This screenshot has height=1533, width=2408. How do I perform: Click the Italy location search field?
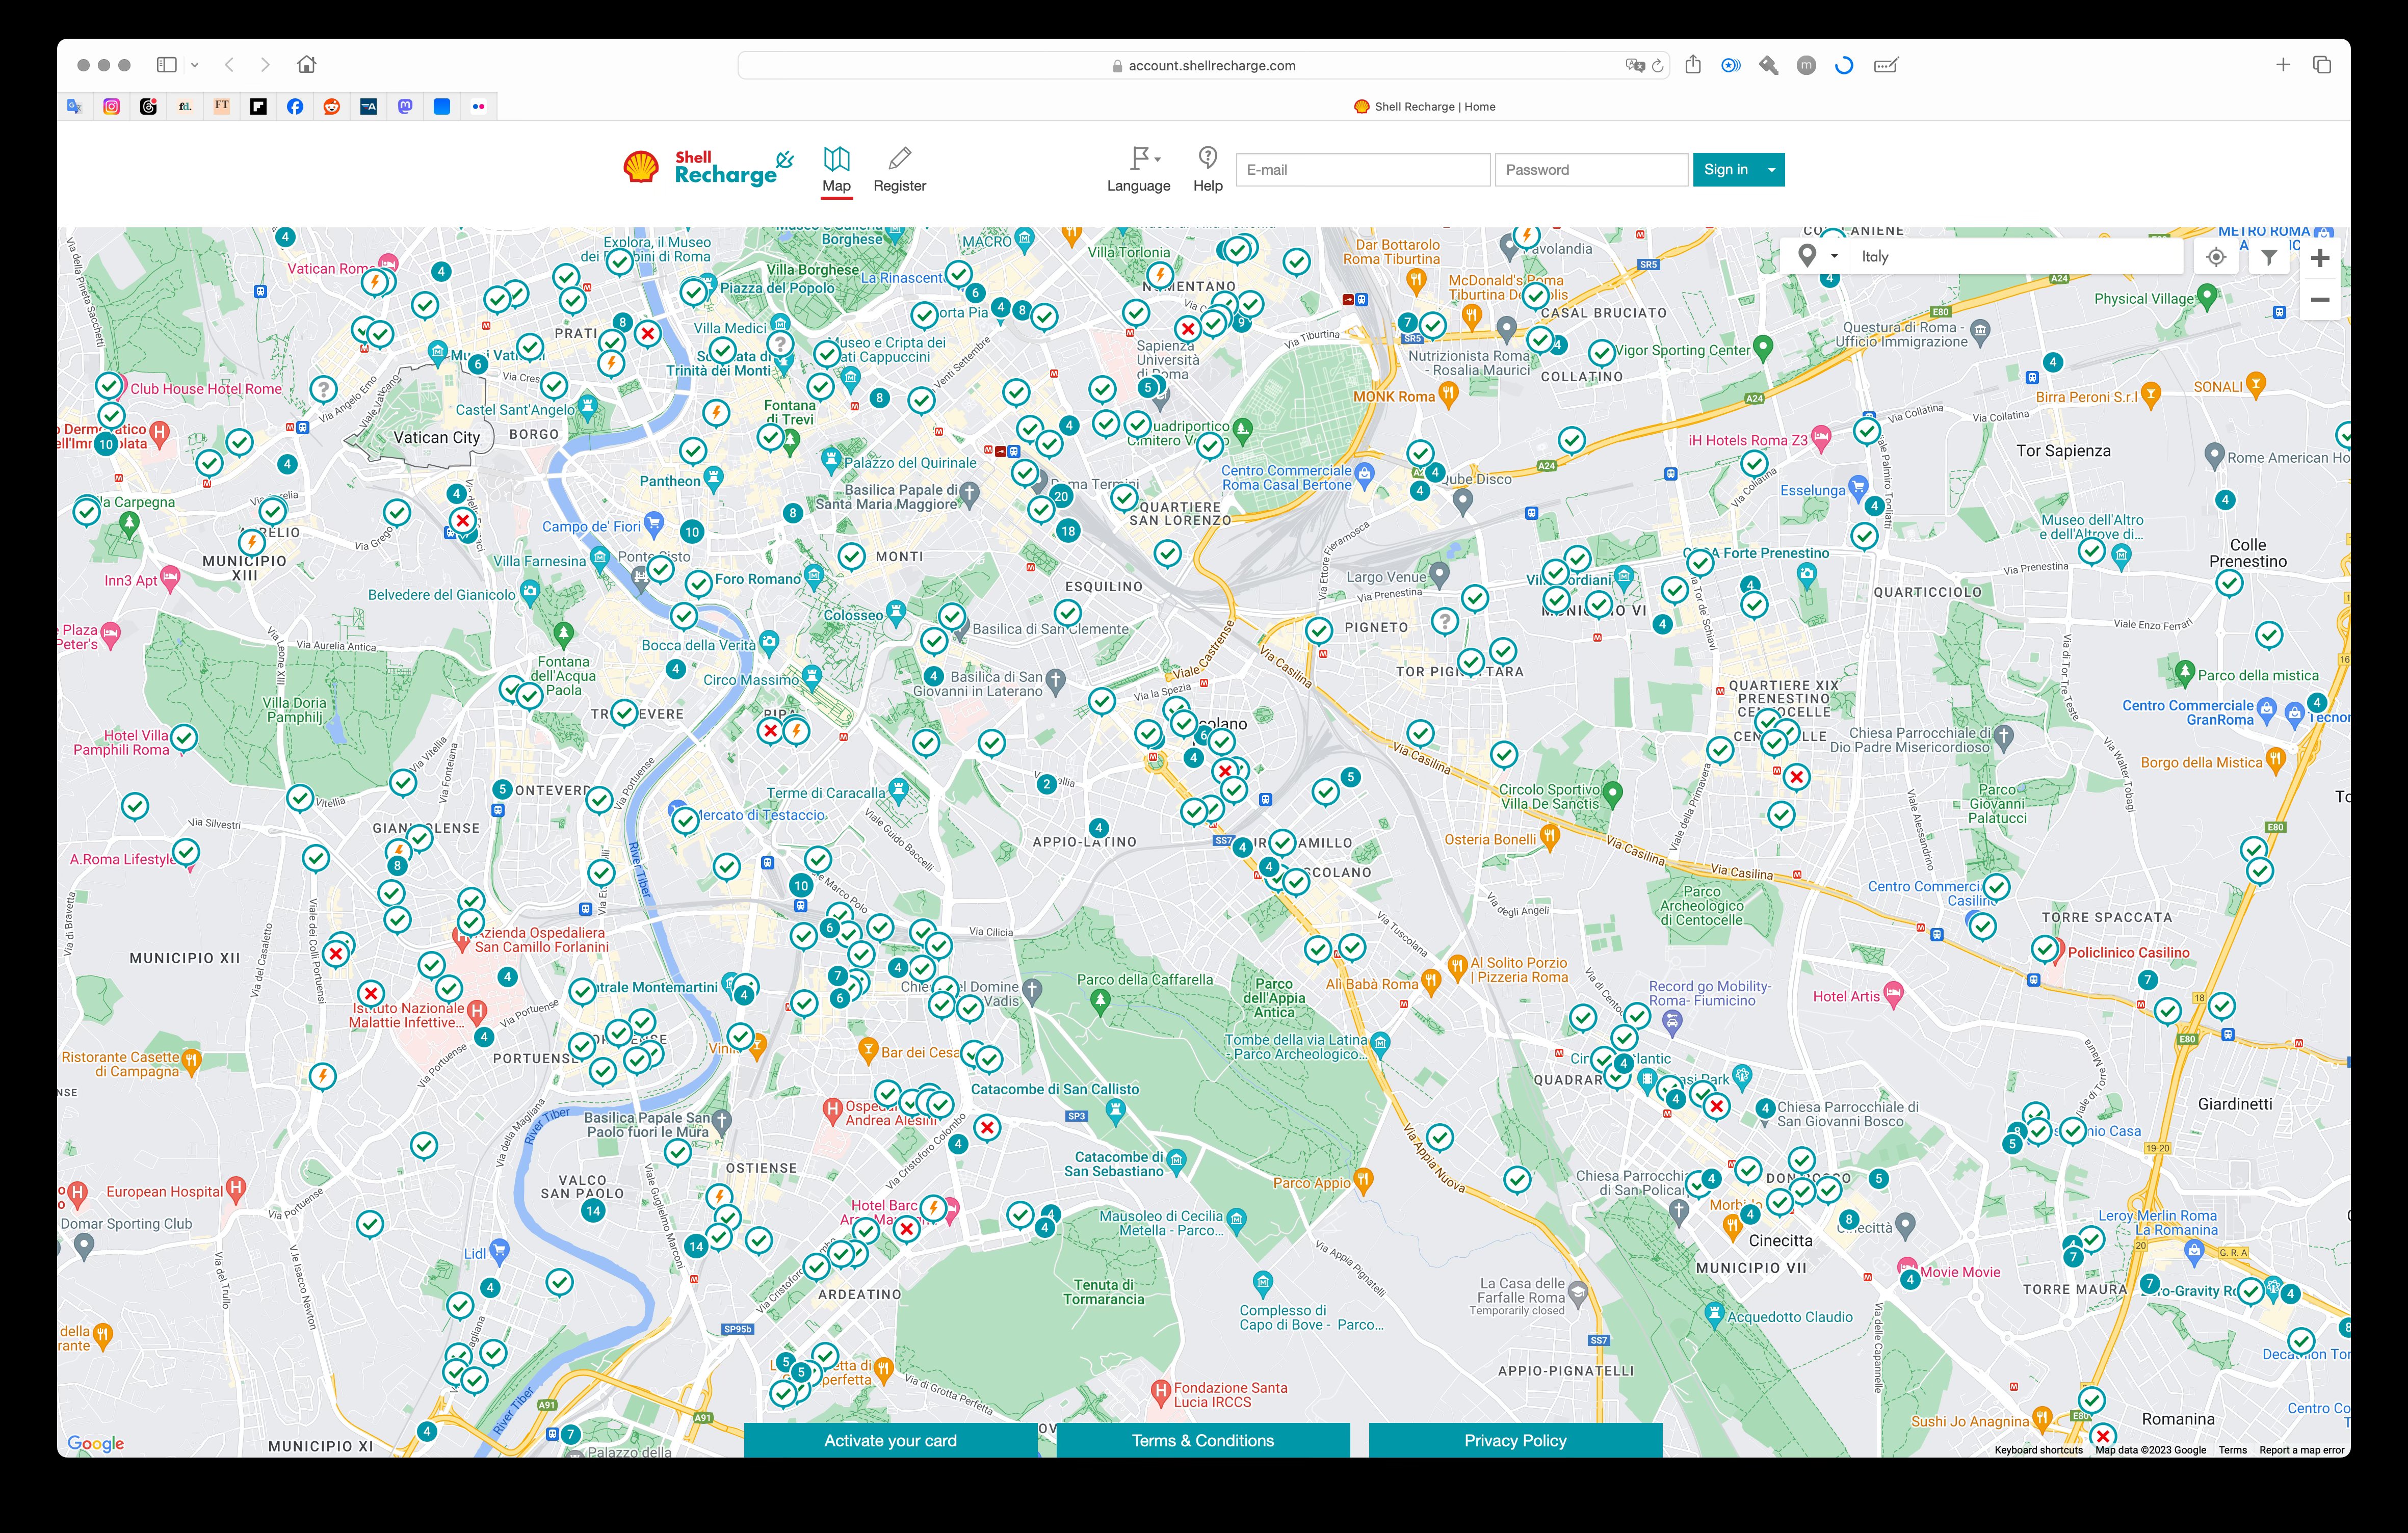2015,257
